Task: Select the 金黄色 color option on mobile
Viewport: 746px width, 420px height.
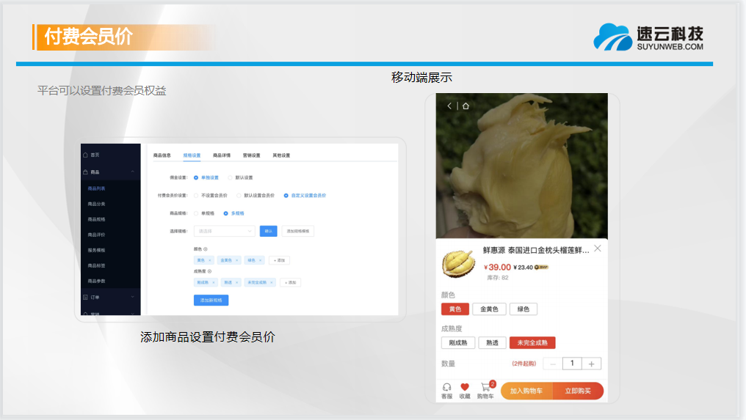Action: (x=488, y=309)
